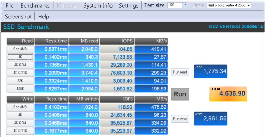
Task: Open the File menu
Action: [10, 6]
